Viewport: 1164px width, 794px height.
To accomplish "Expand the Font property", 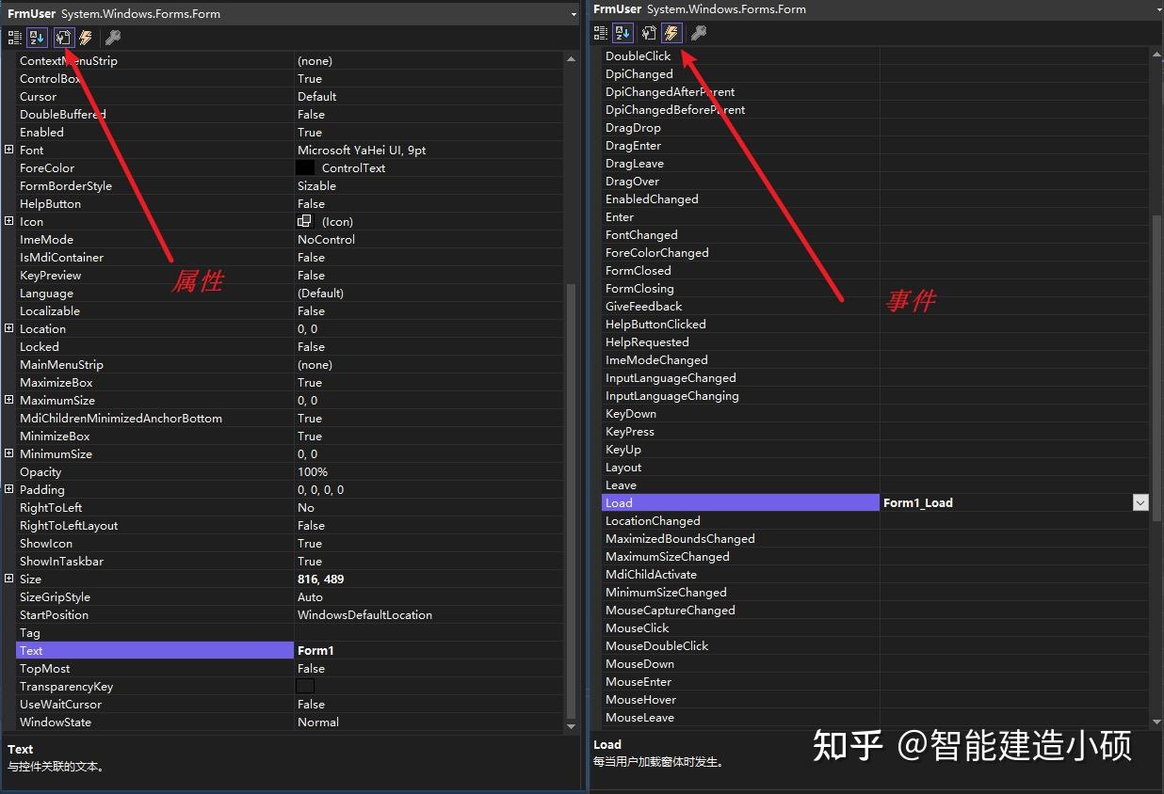I will tap(8, 150).
